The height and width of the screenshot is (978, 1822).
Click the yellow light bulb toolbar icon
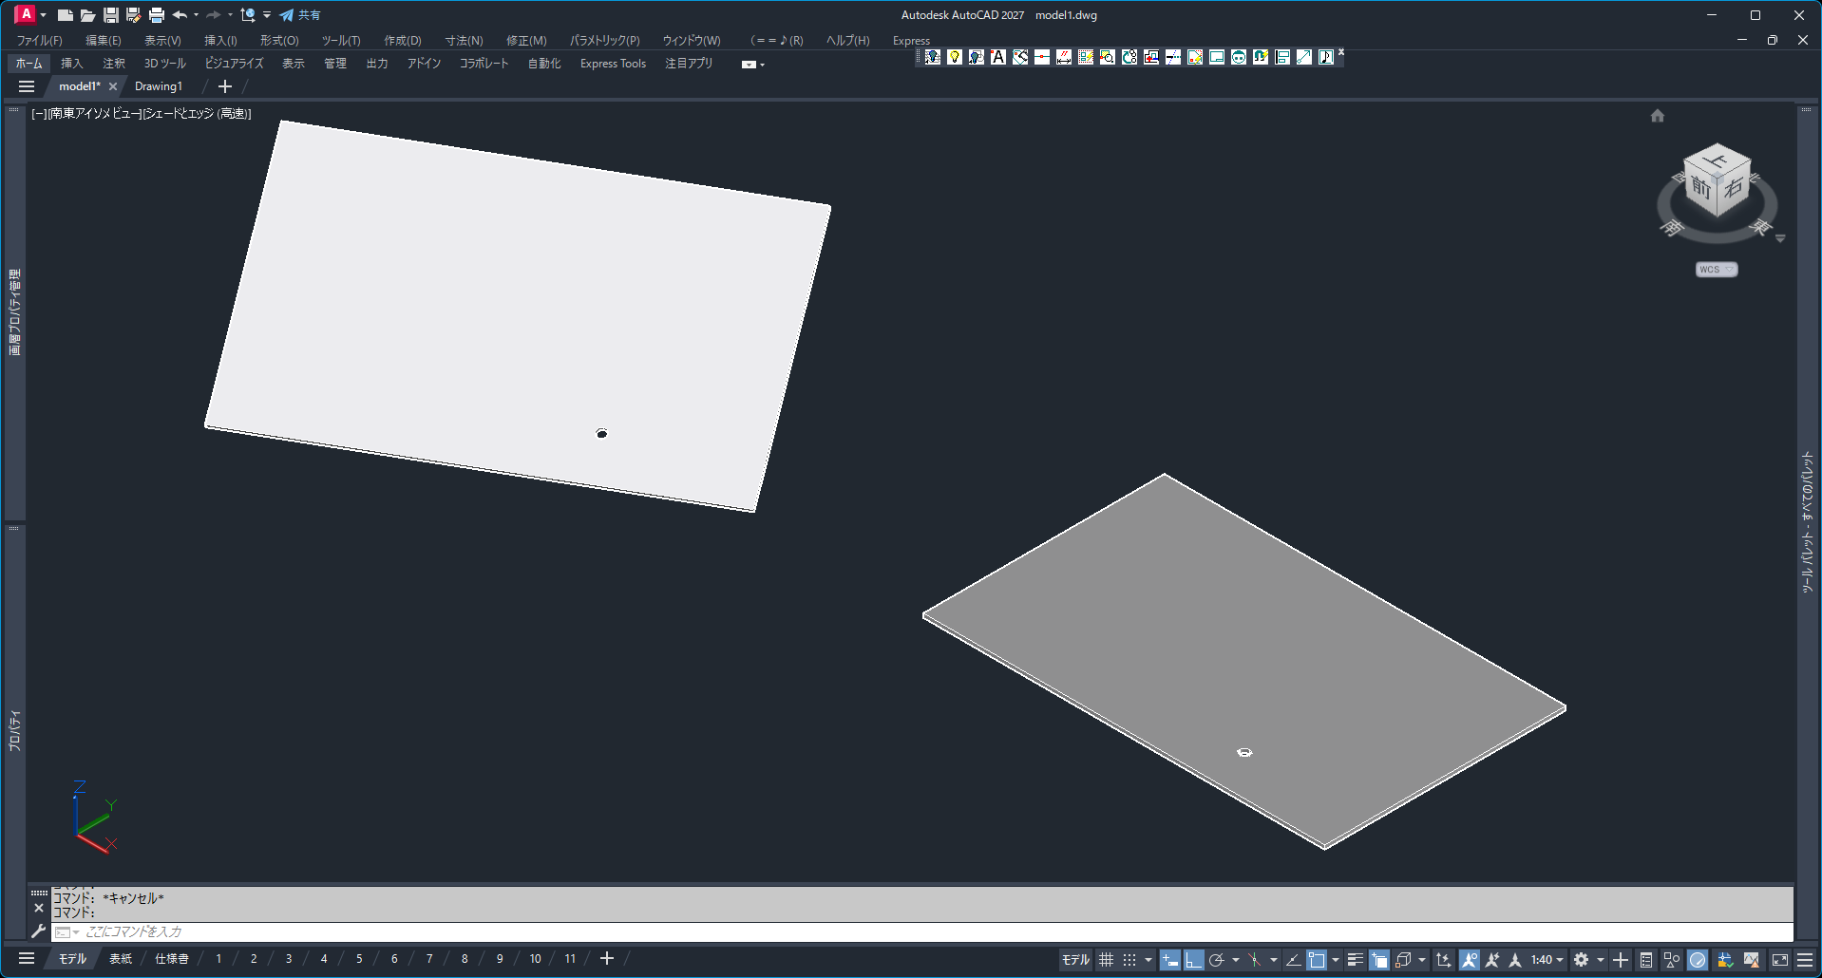[955, 57]
